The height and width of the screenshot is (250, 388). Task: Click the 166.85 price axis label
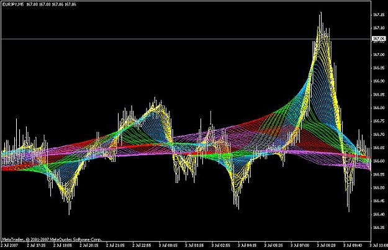[379, 94]
